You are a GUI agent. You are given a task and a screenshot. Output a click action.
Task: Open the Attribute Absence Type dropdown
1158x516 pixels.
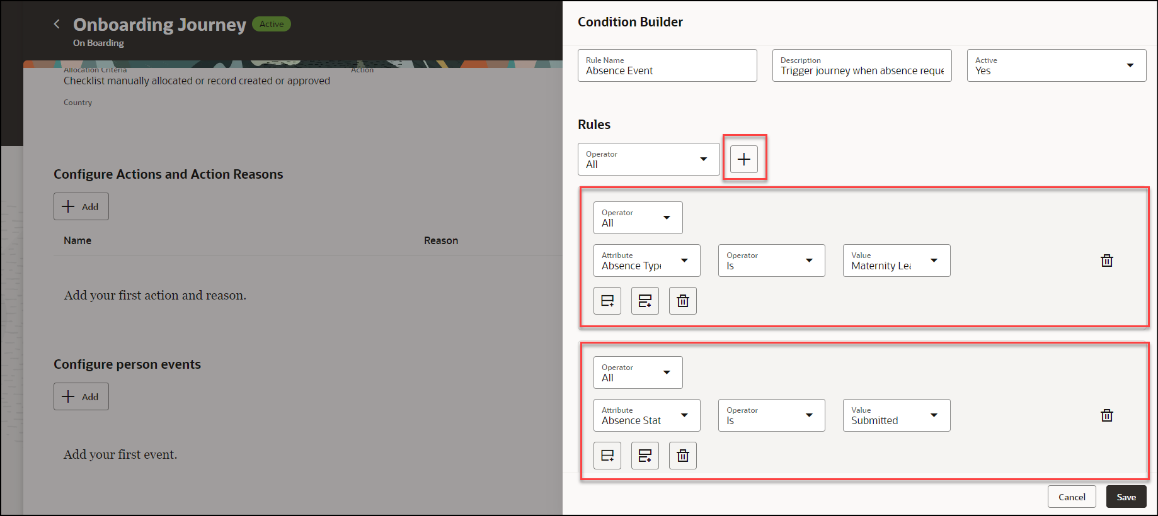[646, 261]
